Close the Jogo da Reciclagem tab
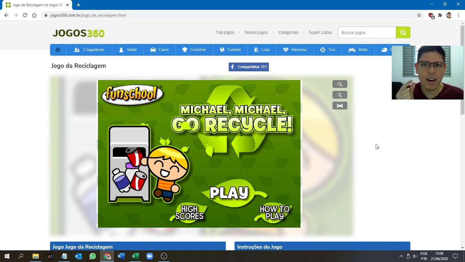 (x=67, y=5)
